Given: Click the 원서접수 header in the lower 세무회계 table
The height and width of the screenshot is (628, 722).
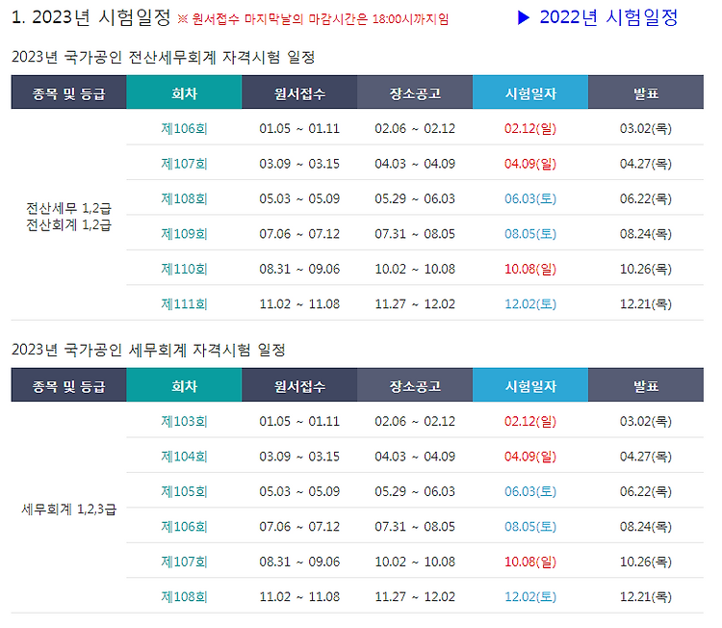Looking at the screenshot, I should click(299, 385).
